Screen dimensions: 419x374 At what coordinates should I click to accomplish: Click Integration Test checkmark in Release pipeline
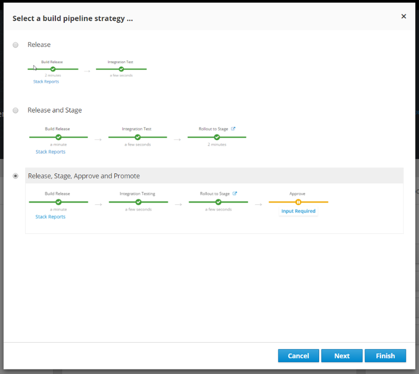(121, 69)
